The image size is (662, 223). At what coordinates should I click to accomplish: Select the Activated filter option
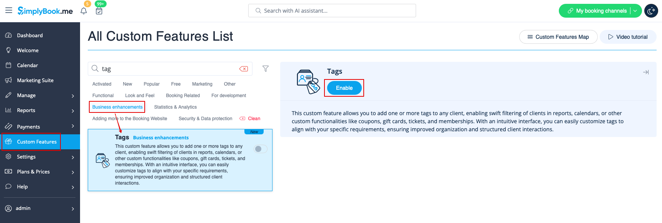[101, 84]
